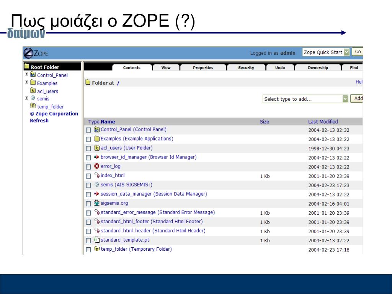Sort by Last Modified column
The width and height of the screenshot is (392, 294).
323,122
